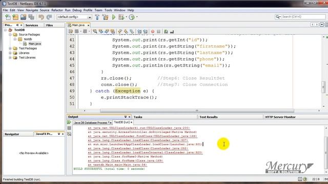Click the New File toolbar icon
The width and height of the screenshot is (328, 184).
tap(8, 17)
